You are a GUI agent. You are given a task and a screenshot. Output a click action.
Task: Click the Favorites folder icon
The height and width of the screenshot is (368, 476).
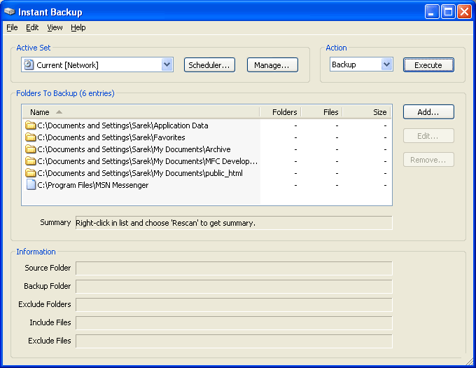point(31,137)
